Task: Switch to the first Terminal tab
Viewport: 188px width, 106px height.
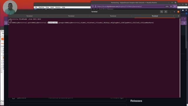Action: [x=29, y=16]
